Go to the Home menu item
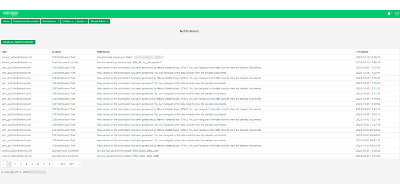400x194 pixels. (x=6, y=22)
